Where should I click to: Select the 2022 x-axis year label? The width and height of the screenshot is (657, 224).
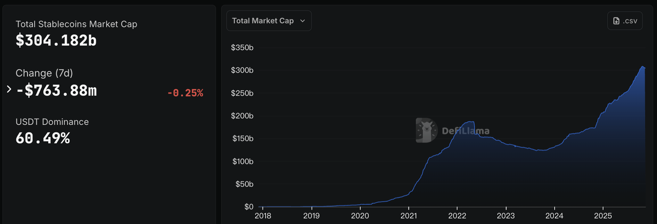tap(457, 215)
